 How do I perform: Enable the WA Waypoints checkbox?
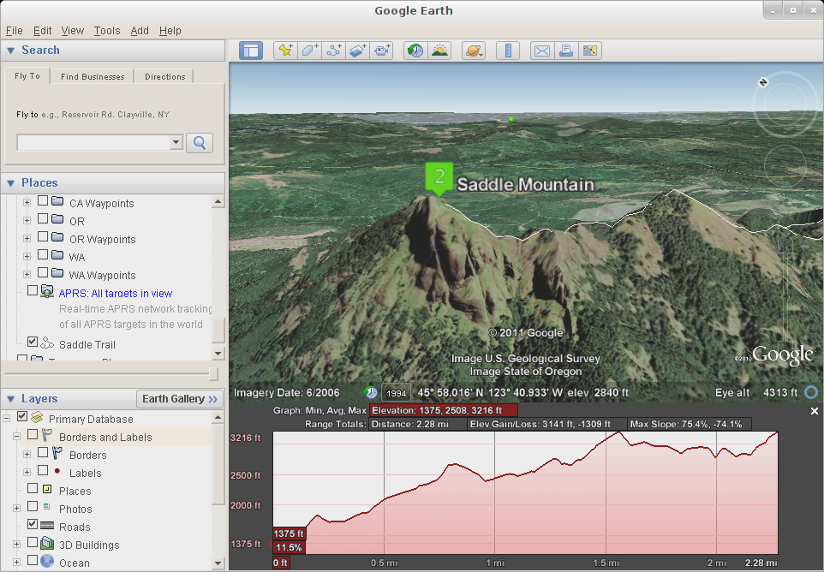[43, 272]
